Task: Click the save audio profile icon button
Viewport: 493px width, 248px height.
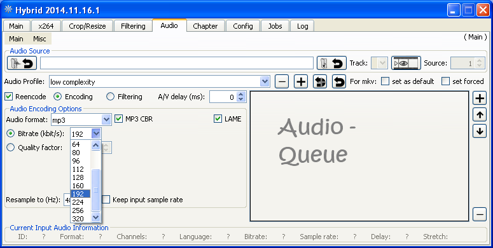Action: click(x=320, y=82)
